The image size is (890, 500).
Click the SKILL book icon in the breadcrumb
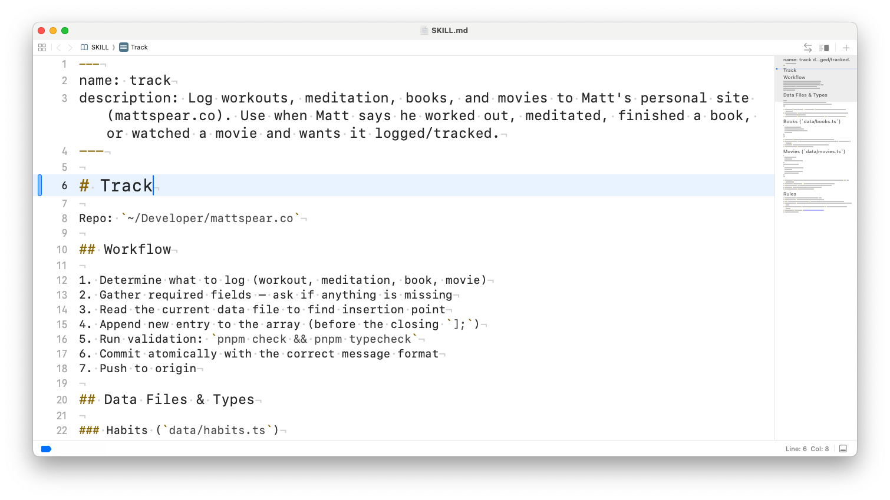click(85, 47)
